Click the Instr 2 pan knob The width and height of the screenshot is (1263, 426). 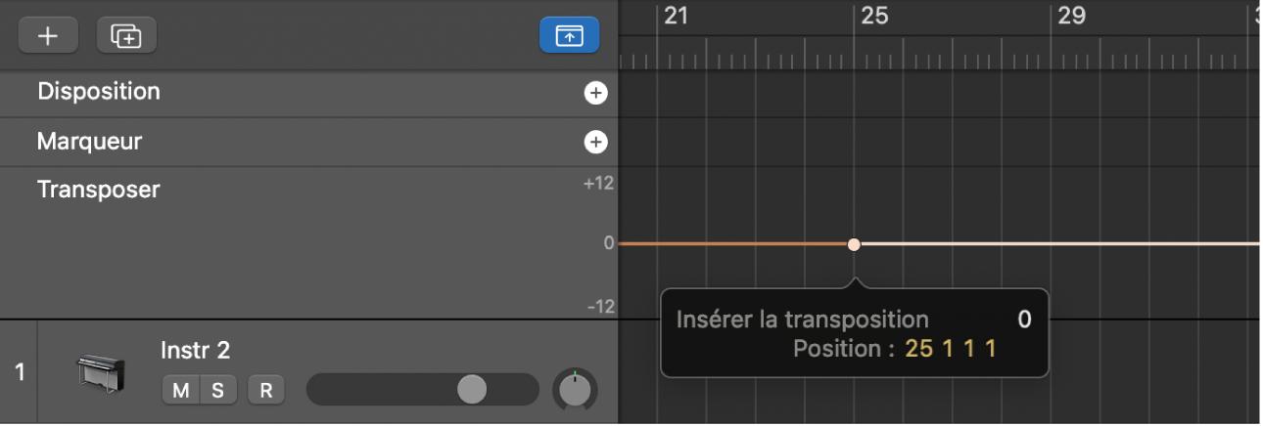(x=576, y=388)
